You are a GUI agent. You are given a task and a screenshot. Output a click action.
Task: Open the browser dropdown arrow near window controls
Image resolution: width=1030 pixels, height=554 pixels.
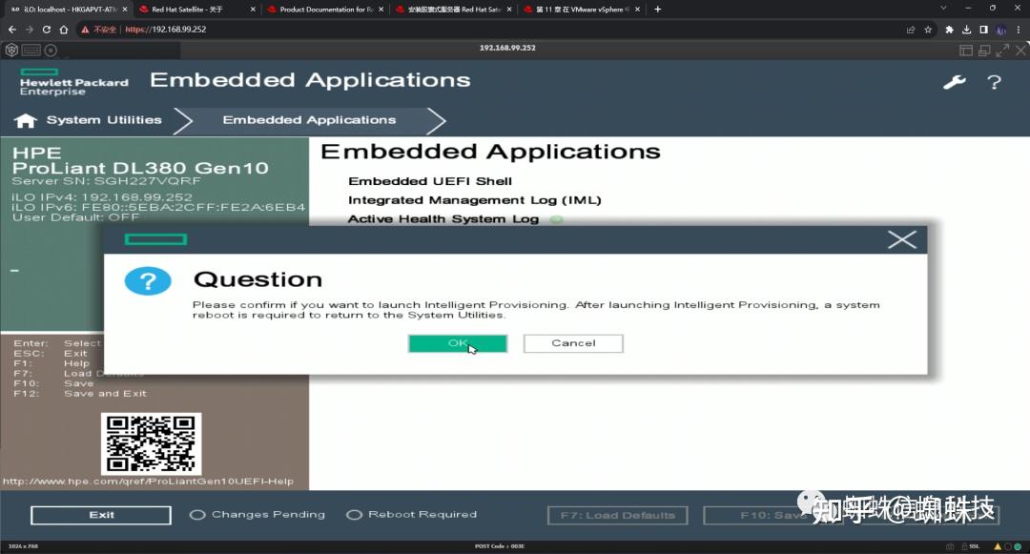(x=943, y=9)
